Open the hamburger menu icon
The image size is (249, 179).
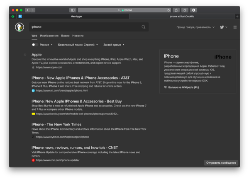pos(235,27)
